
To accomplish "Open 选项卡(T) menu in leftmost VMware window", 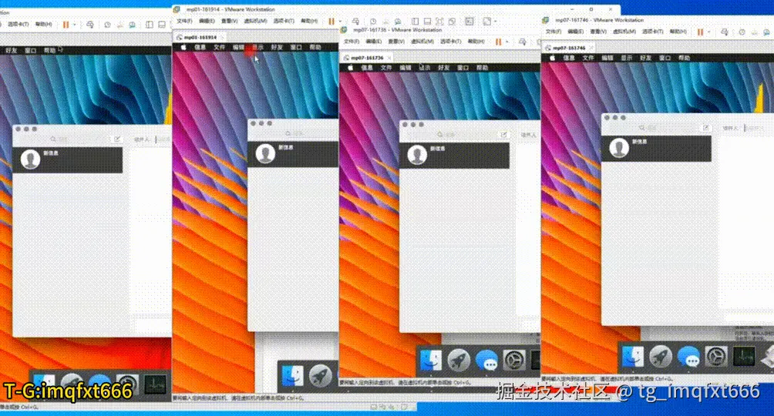I will (18, 24).
